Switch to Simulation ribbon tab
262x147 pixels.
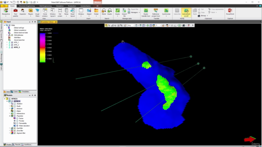pos(60,6)
